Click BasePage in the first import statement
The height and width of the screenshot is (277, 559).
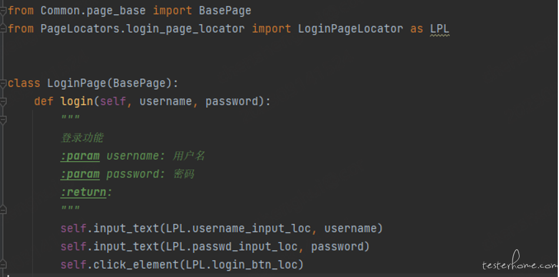coord(225,11)
